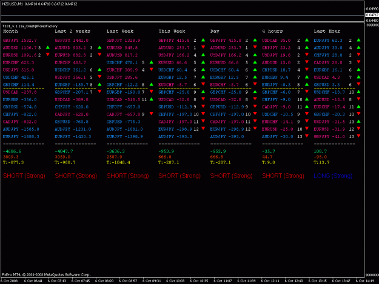The width and height of the screenshot is (379, 284).
Task: Click red down arrow beside EURUSD 1091.6
Action: click(48, 54)
